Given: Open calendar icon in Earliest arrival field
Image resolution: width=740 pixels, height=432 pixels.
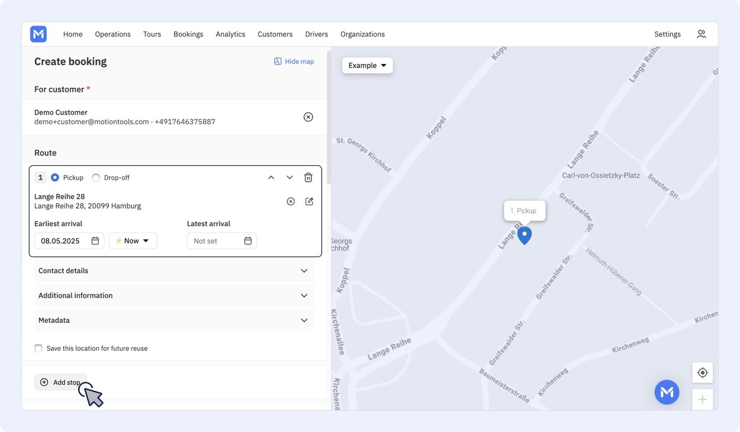Looking at the screenshot, I should click(x=95, y=241).
